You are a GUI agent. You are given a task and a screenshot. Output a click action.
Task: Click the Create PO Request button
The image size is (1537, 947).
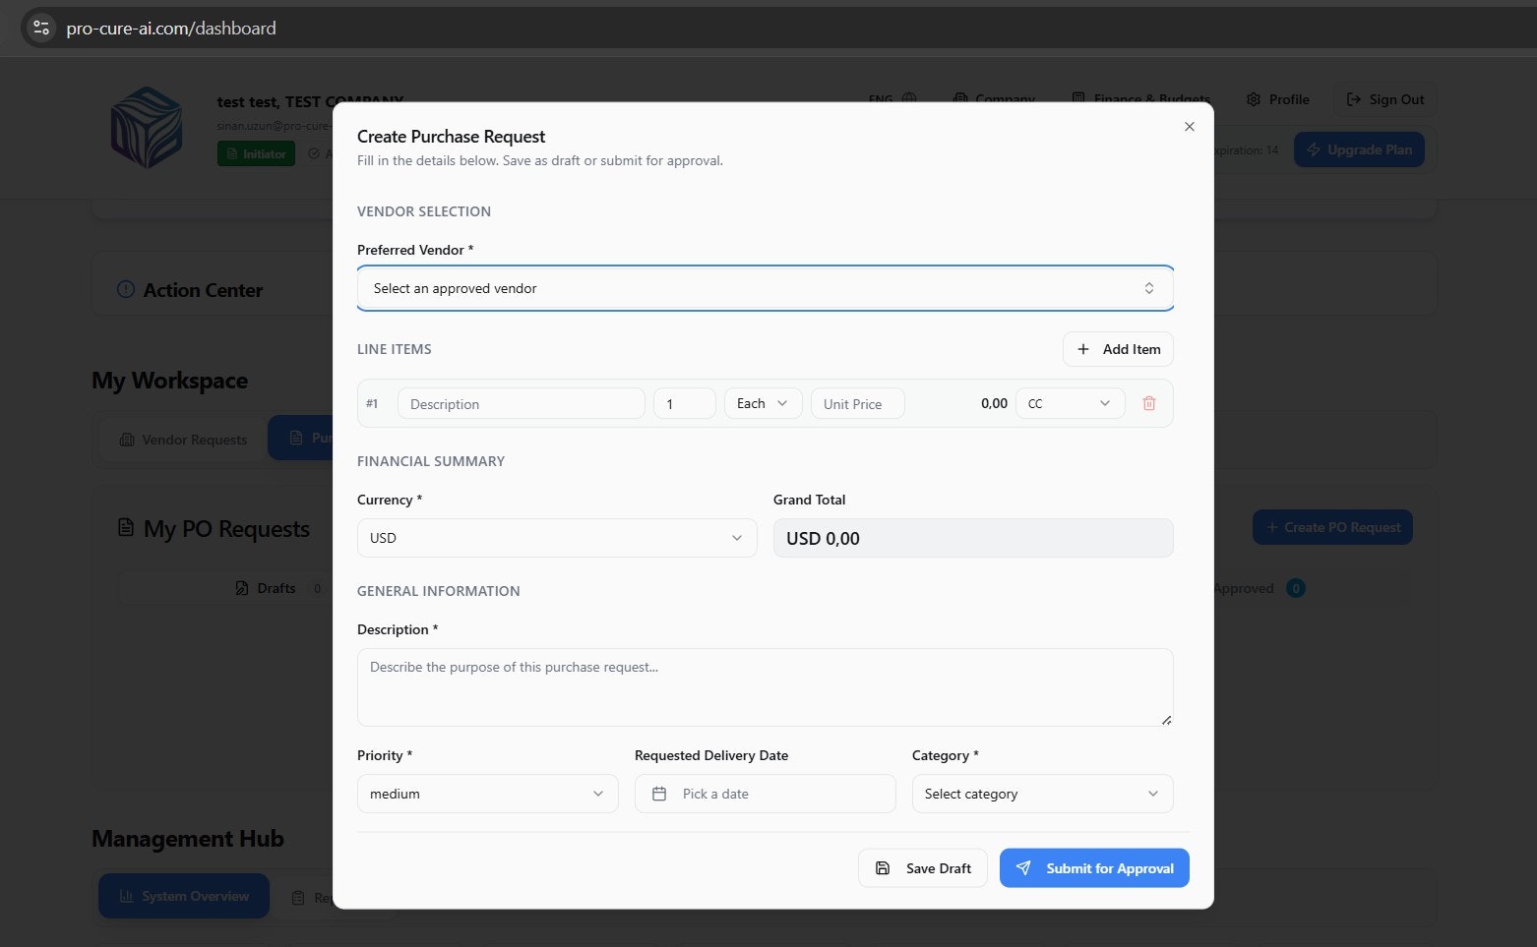(1332, 527)
